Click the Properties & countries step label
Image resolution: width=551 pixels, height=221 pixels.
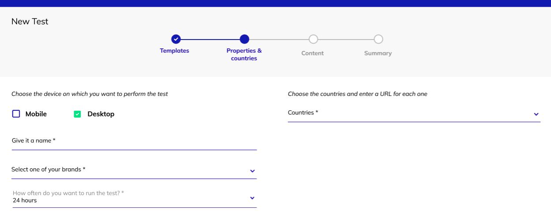click(x=244, y=54)
